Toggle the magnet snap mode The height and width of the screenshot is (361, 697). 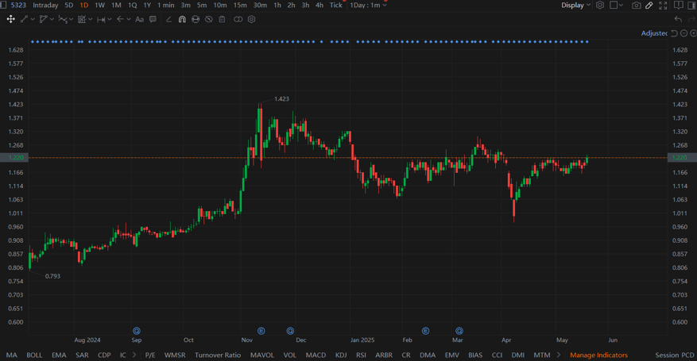tap(182, 19)
